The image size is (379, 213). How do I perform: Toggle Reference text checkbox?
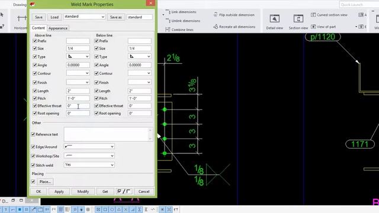coord(33,134)
